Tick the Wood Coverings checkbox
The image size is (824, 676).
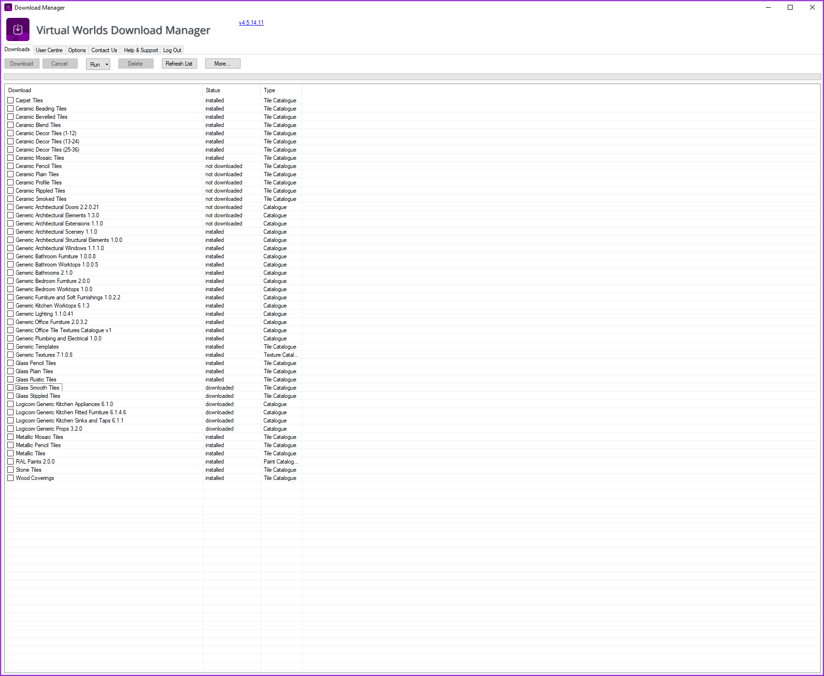10,478
